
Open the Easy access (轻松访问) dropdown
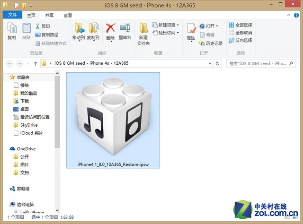point(165,33)
